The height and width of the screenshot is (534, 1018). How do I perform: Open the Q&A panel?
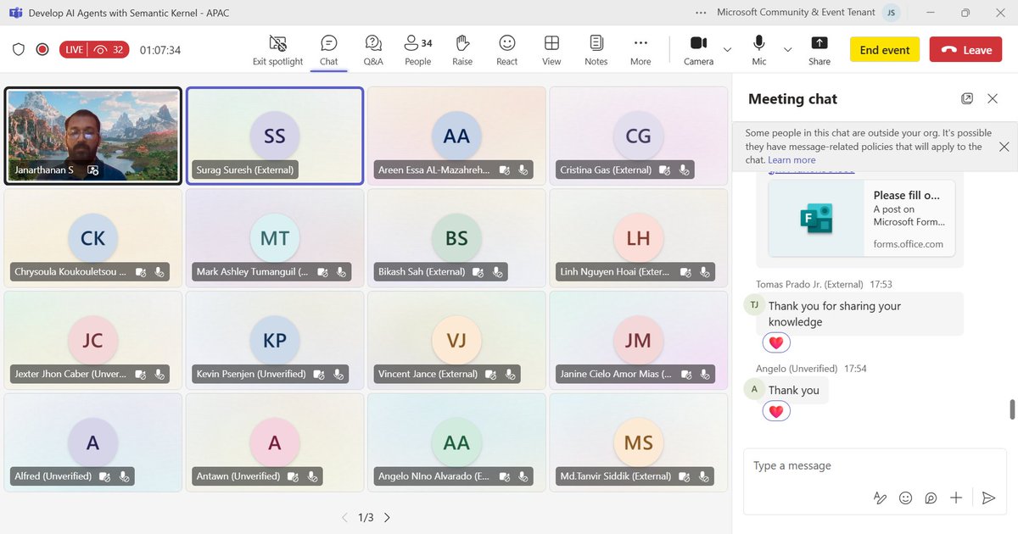tap(373, 50)
